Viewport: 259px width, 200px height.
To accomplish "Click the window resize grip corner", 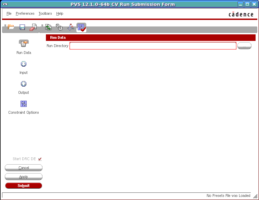I will 255,196.
